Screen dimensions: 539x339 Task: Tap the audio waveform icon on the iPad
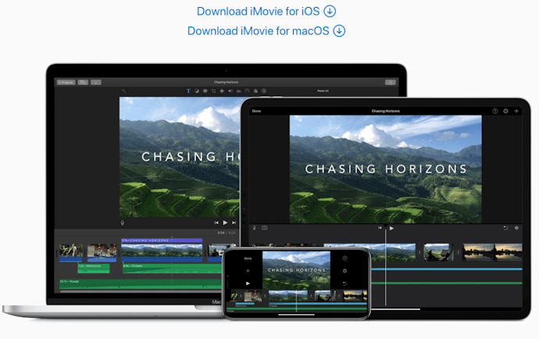[516, 228]
